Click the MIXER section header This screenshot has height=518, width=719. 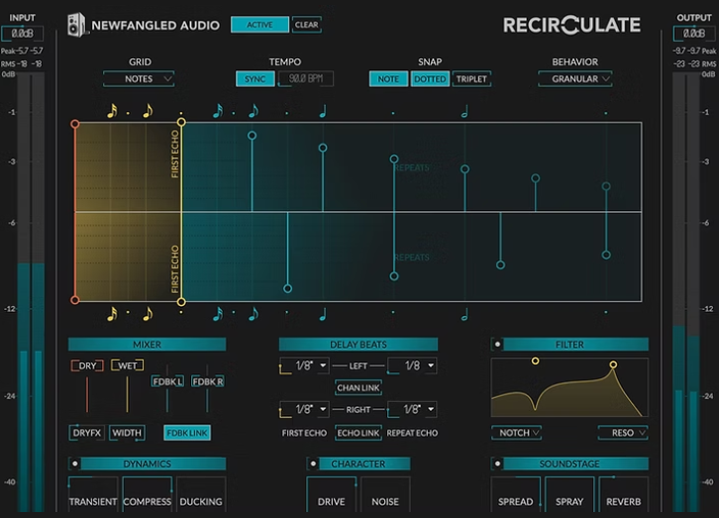(148, 345)
